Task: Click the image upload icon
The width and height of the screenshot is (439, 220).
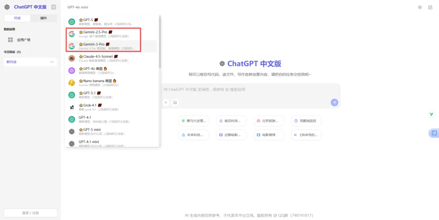Action: tap(175, 102)
